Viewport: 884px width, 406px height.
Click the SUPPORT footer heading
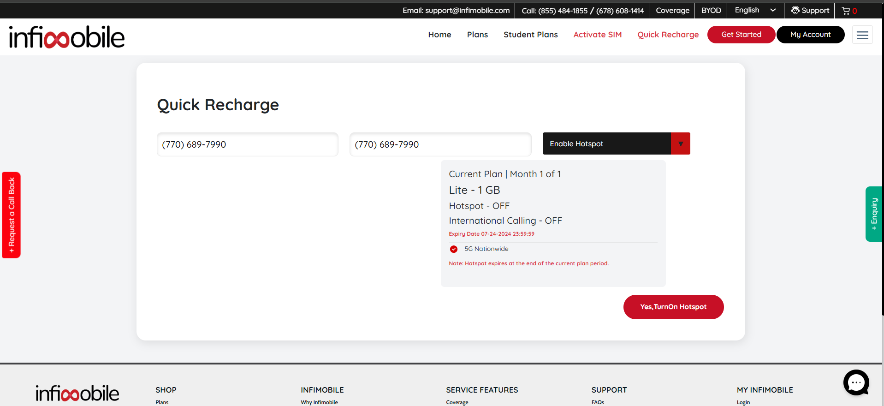coord(609,390)
